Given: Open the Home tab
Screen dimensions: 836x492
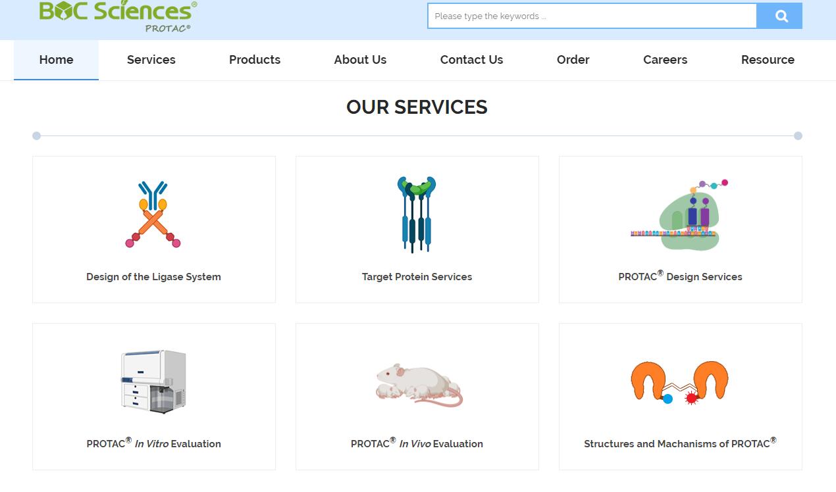Looking at the screenshot, I should (56, 60).
